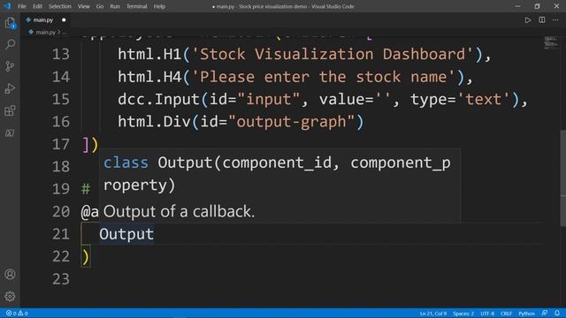Screen dimensions: 566x318
Task: Open the Run menu
Action: point(115,6)
